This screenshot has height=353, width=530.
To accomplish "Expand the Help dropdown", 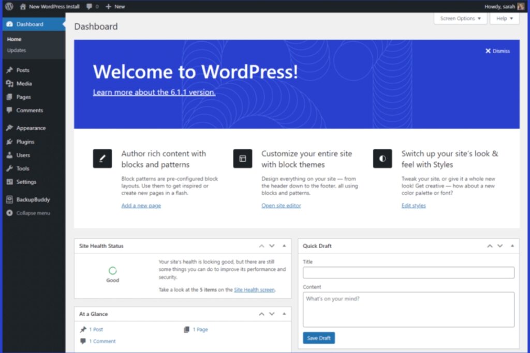I will coord(504,19).
